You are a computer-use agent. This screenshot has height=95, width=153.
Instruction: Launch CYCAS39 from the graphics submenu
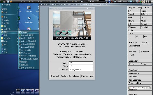pos(29,32)
